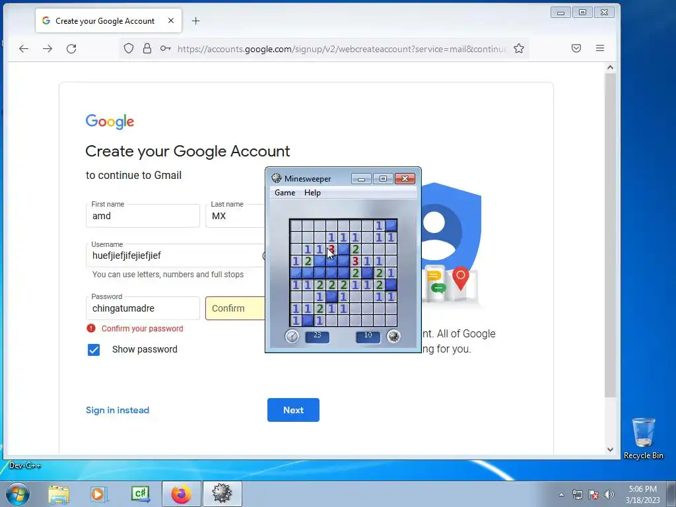Click the Username input field

click(176, 255)
